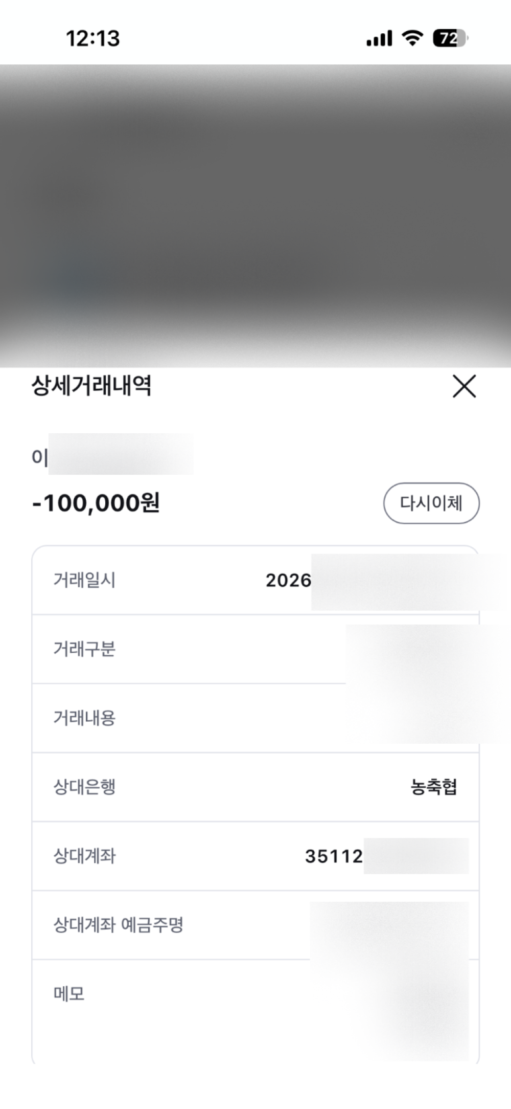Tap the recipient name starting with 이
This screenshot has width=511, height=1109.
40,457
